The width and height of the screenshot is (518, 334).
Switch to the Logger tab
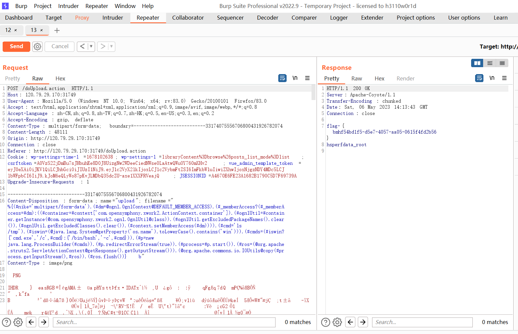click(339, 18)
